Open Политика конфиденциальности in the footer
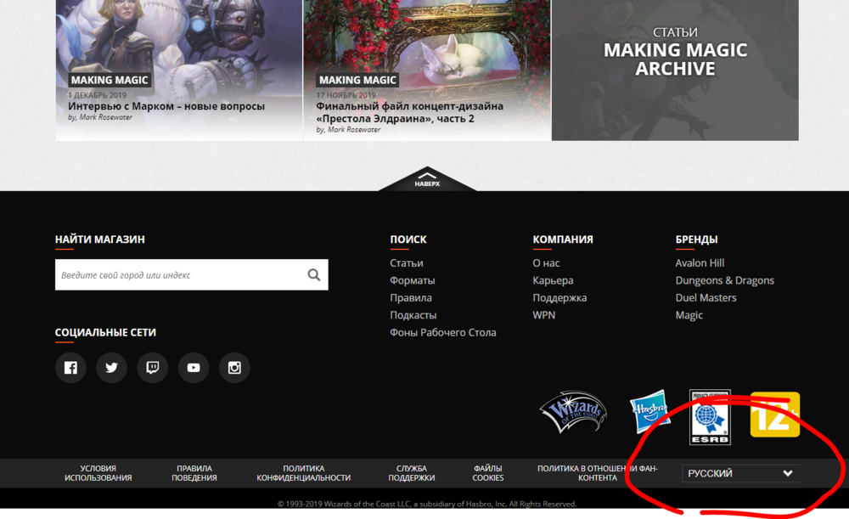Screen dimensions: 849x519 pyautogui.click(x=304, y=473)
